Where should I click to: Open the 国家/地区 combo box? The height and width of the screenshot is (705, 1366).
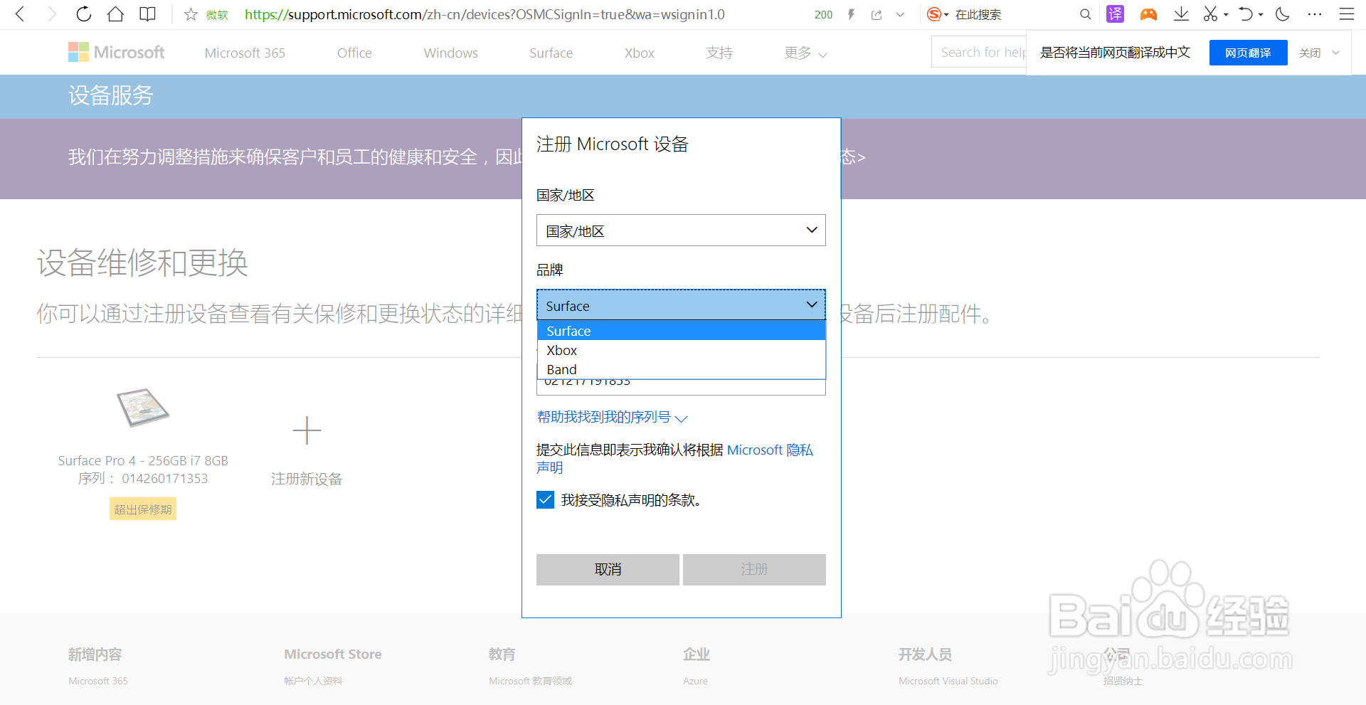[681, 230]
